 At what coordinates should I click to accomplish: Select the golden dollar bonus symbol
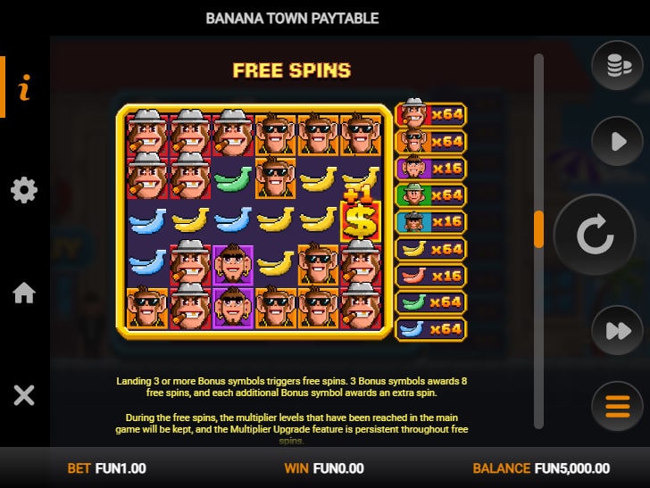pos(360,220)
